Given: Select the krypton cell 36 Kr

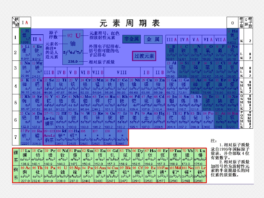Looking at the screenshot, I should [x=233, y=86].
